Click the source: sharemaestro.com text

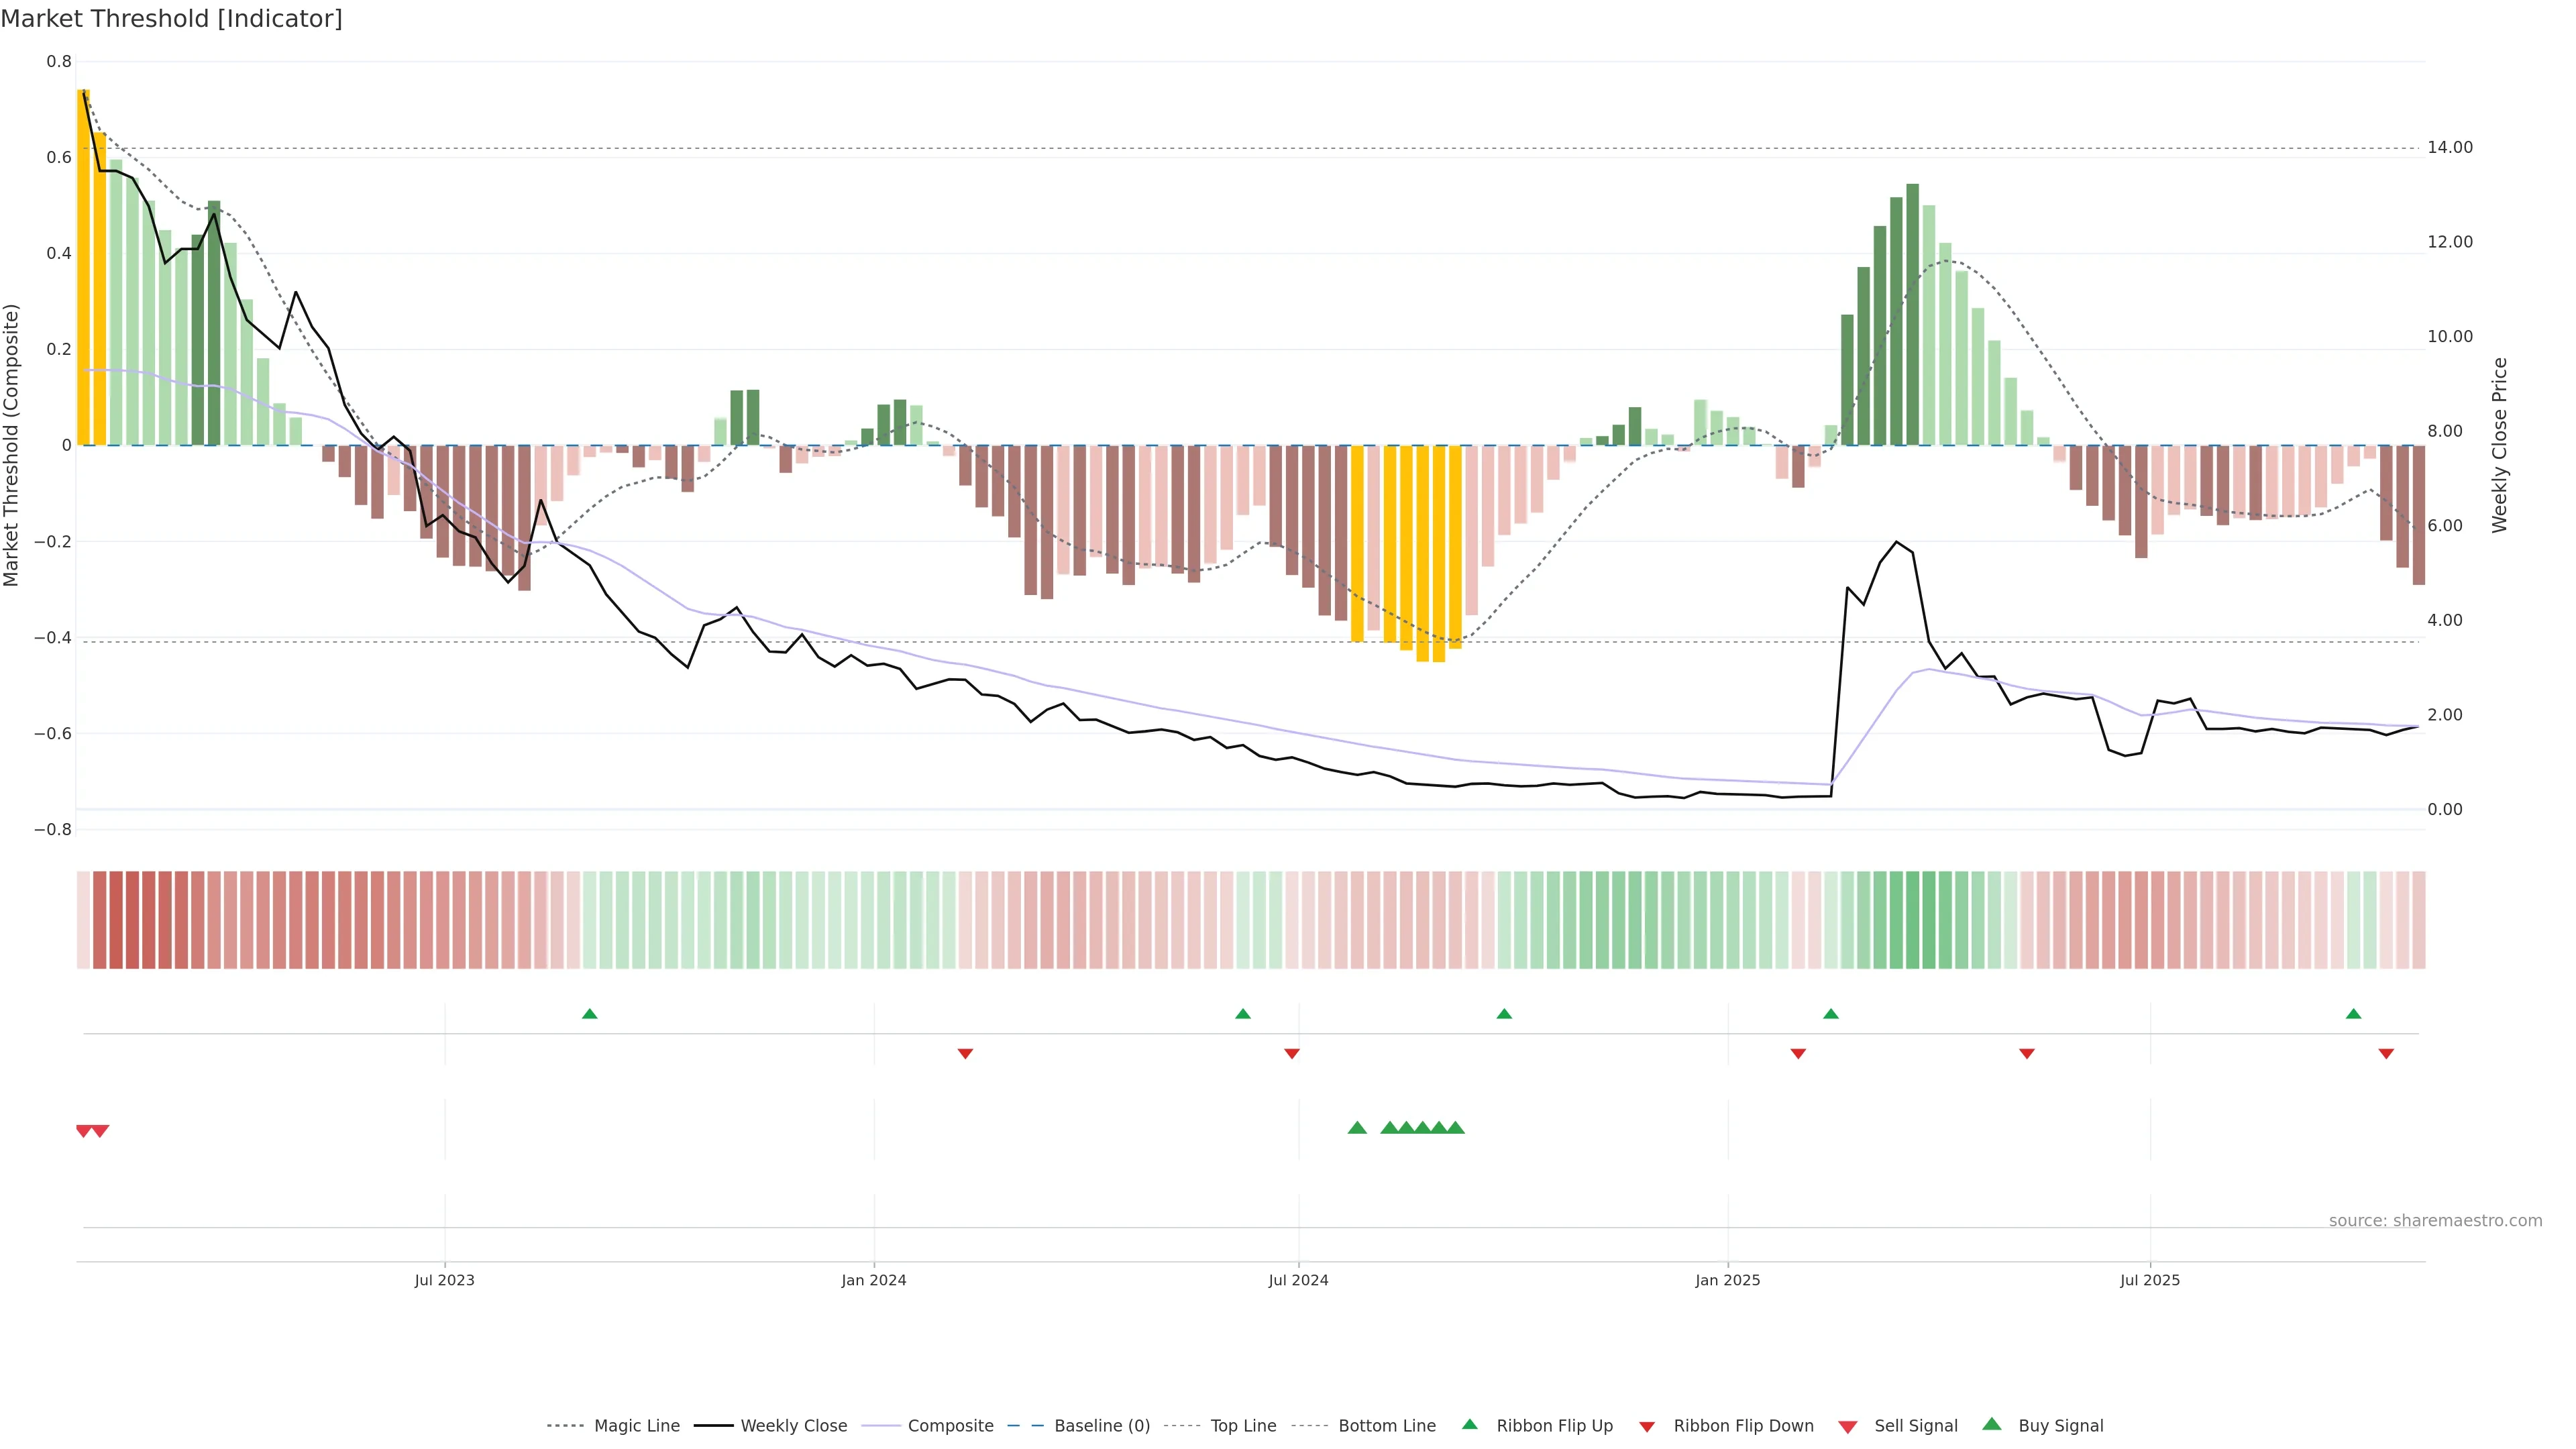click(x=2435, y=1220)
